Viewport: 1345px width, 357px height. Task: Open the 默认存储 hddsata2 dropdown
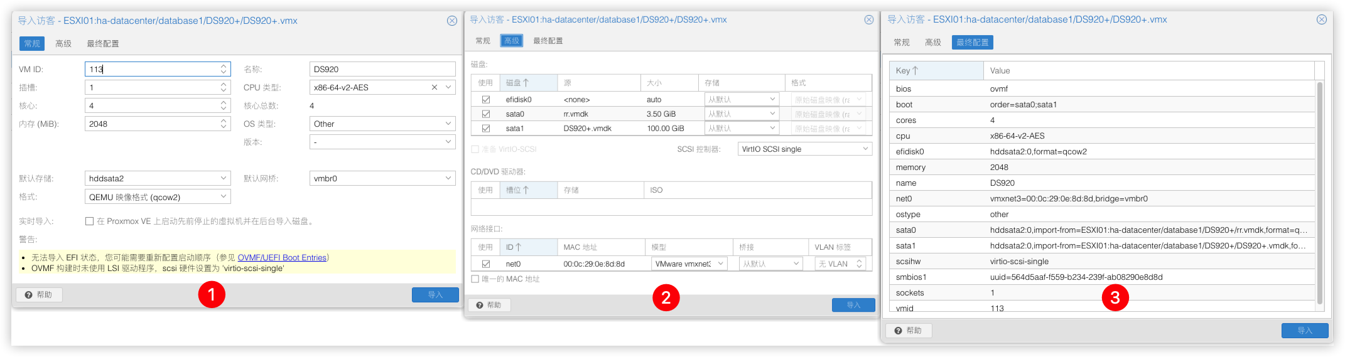click(x=224, y=178)
